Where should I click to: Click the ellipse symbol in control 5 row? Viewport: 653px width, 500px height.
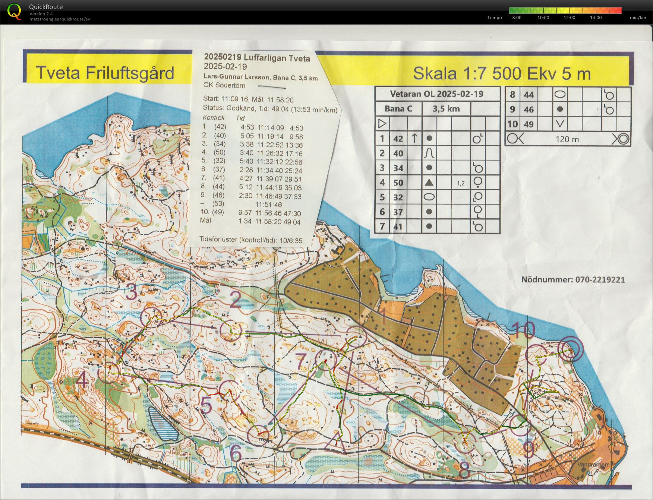tap(429, 197)
